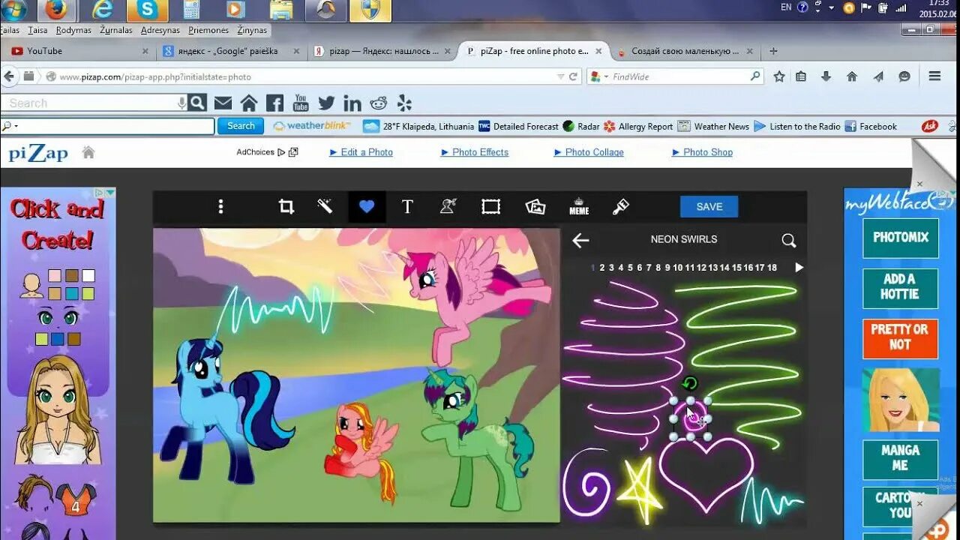Screen dimensions: 960x540
Task: Open Listen to the Radio link
Action: click(x=797, y=127)
